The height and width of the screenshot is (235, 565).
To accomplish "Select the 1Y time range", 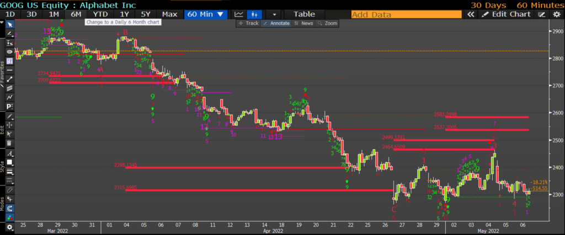I will pos(124,14).
